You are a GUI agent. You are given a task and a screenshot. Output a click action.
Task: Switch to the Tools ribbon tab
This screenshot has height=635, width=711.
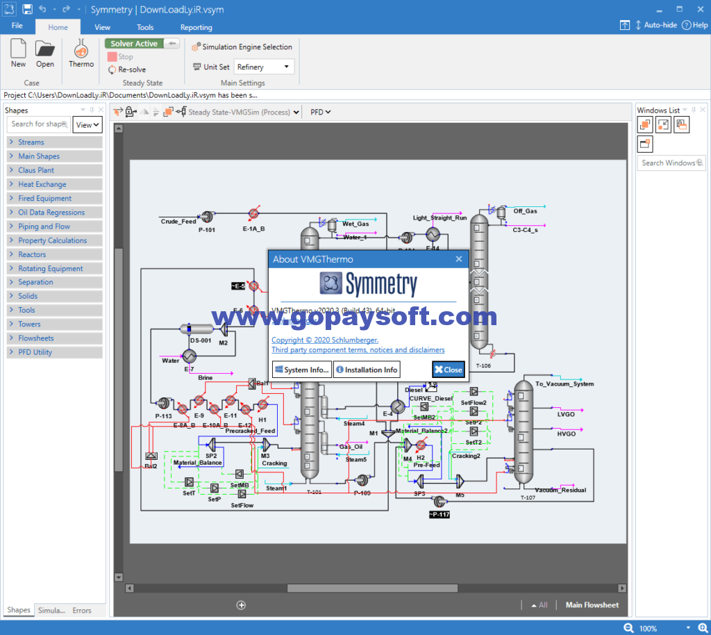point(145,27)
